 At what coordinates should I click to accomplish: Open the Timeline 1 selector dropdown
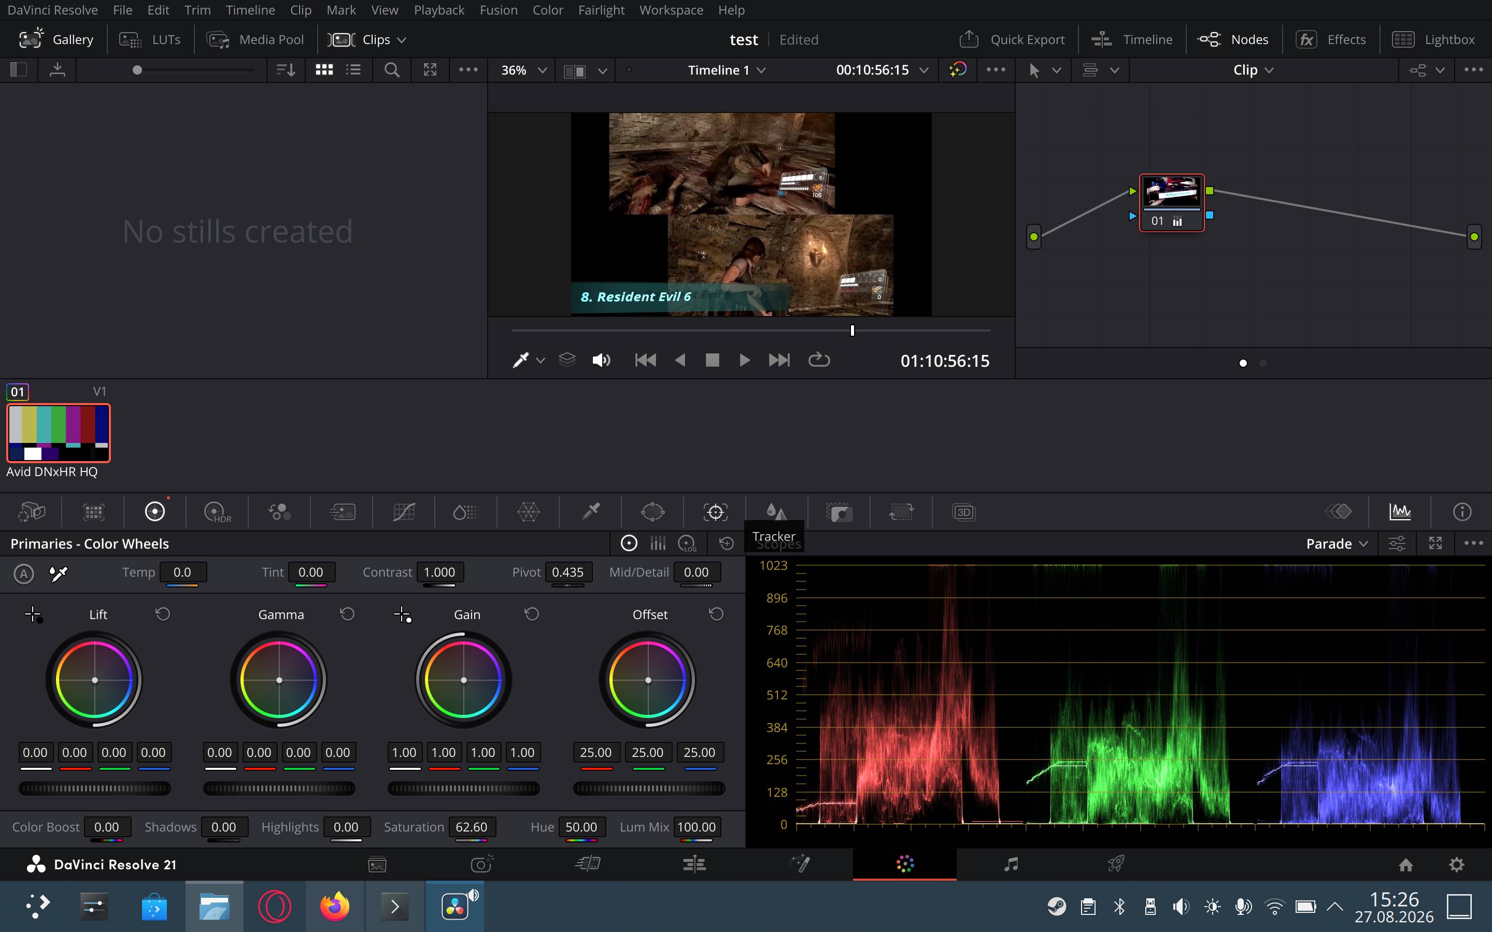[x=727, y=70]
